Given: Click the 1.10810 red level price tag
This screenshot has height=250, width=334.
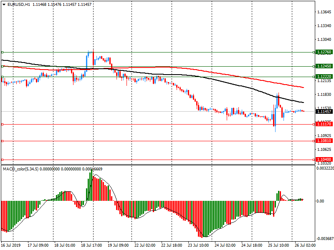Looking at the screenshot, I should click(x=324, y=141).
